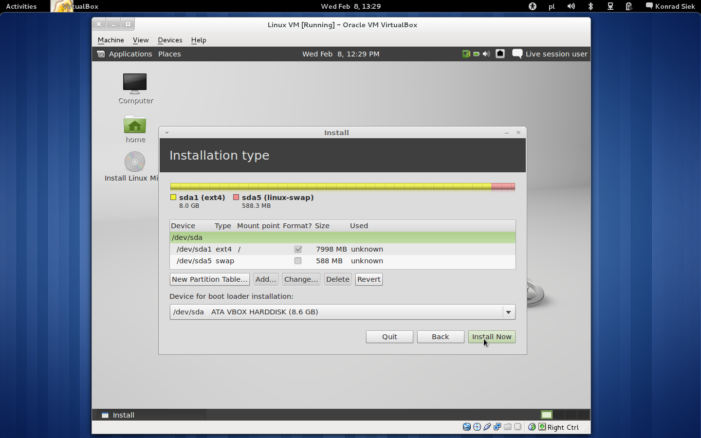Click the hard disk activity icon in VirtualBox status bar
The image size is (701, 438).
[x=466, y=427]
